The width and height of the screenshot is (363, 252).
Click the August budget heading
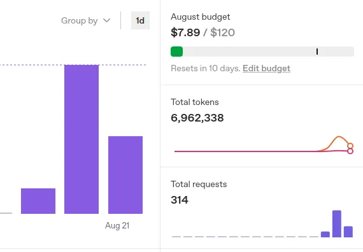201,17
